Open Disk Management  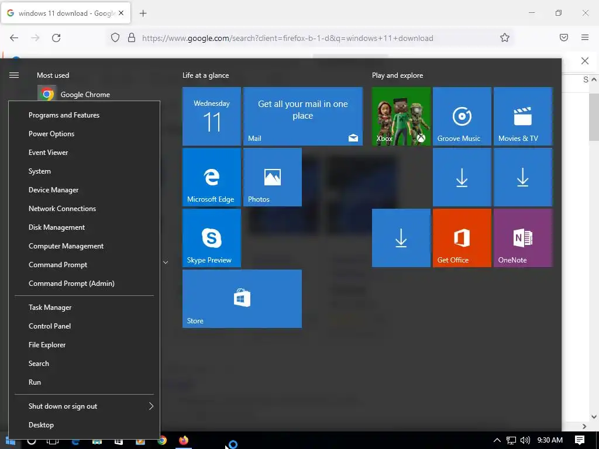point(84,227)
